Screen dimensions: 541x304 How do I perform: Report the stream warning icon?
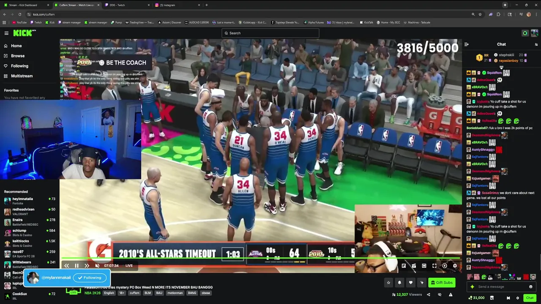(x=451, y=295)
